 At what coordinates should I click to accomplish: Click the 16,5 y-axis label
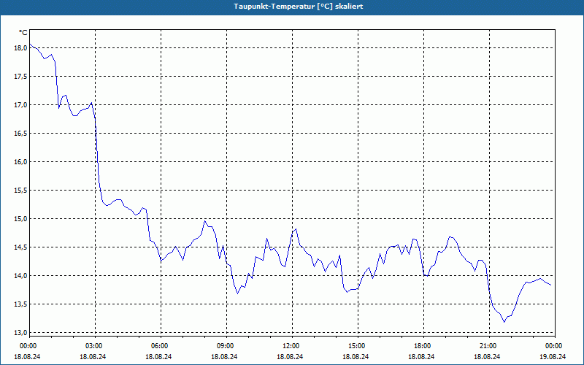(x=21, y=134)
